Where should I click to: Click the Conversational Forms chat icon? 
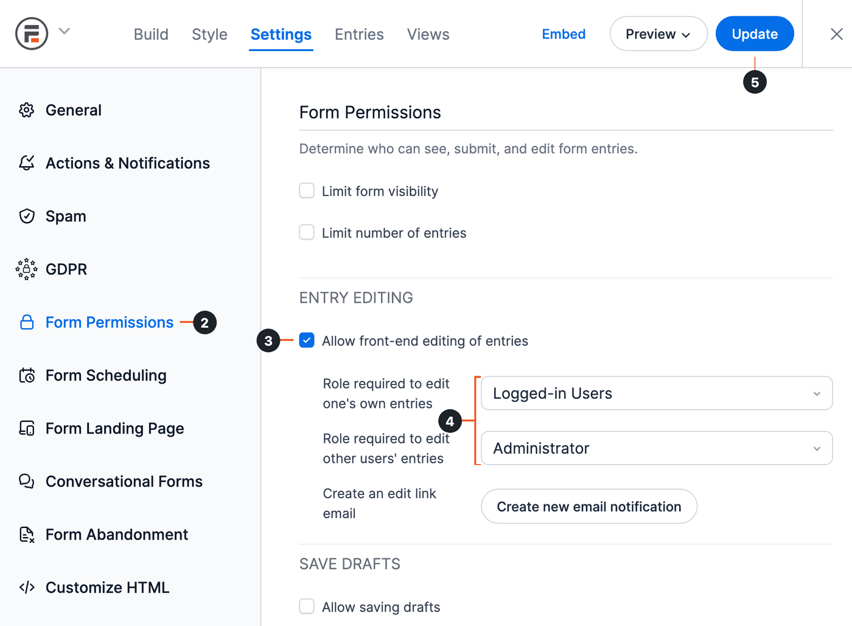pos(27,481)
